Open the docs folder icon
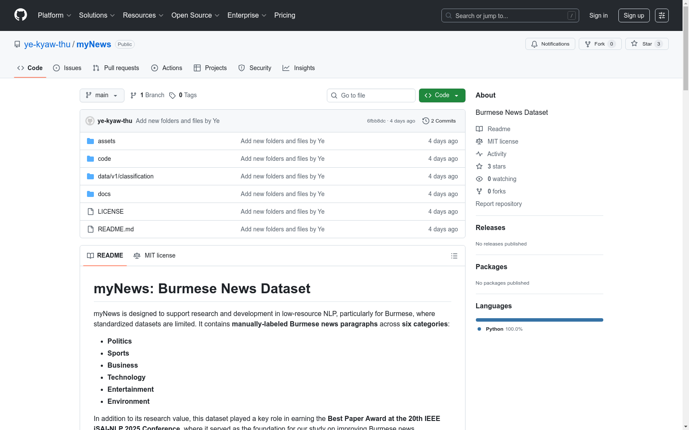 (90, 194)
